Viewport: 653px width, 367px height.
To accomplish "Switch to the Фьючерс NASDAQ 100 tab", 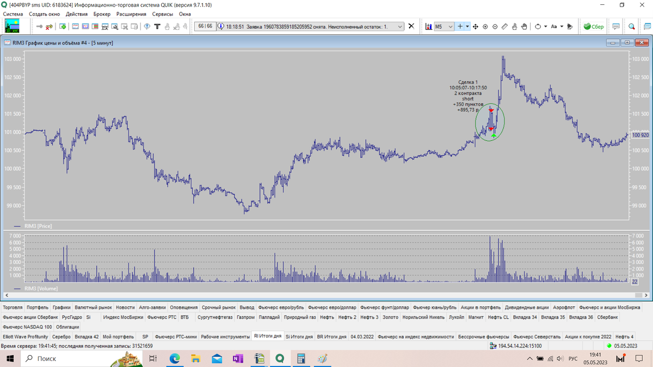I will tap(27, 327).
